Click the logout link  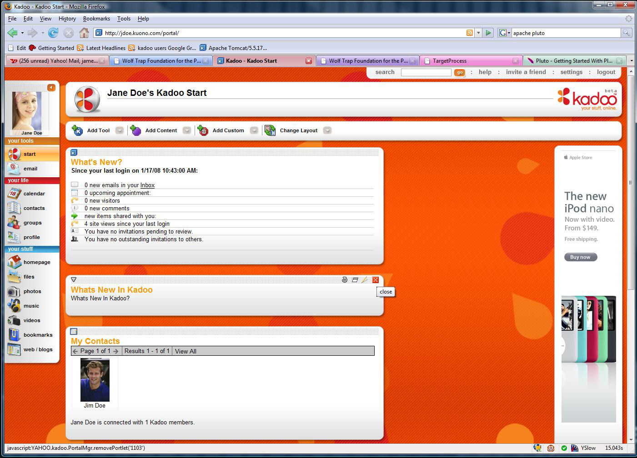tap(606, 72)
